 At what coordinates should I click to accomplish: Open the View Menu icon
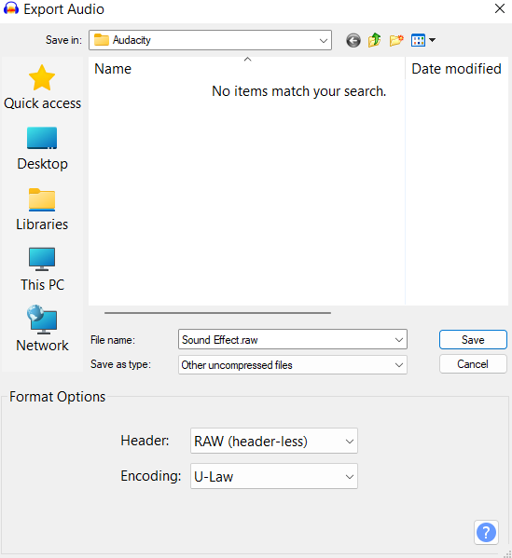point(422,40)
